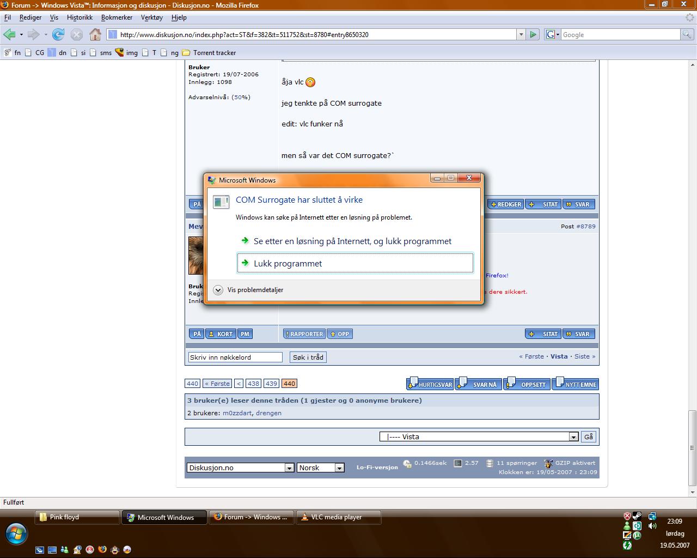Reload the page with the refresh icon

(x=58, y=34)
